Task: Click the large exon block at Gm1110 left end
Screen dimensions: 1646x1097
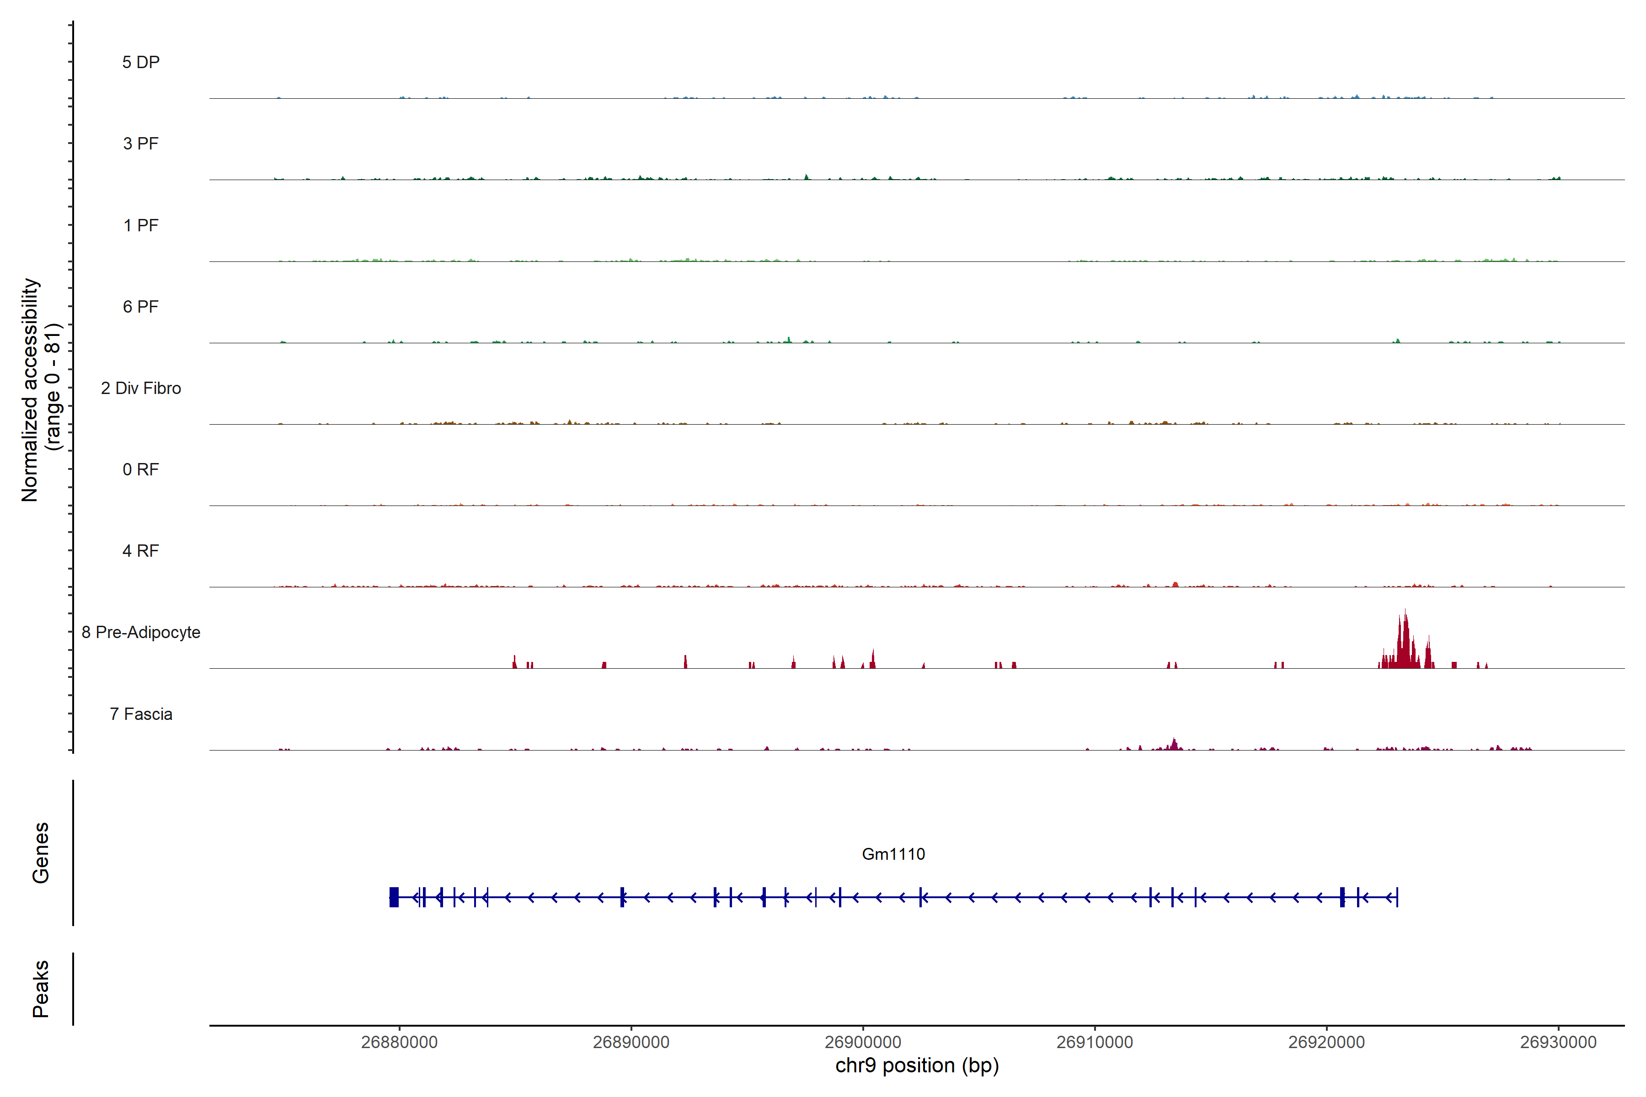Action: (394, 897)
